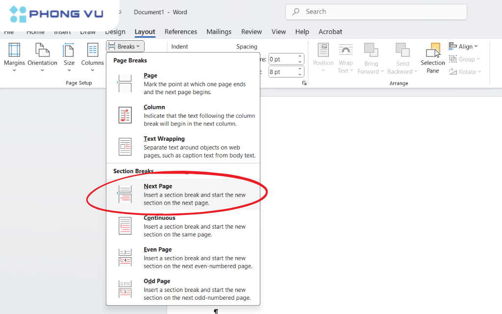Open the Breaks dropdown
Viewport: 502px width, 314px height.
point(125,46)
